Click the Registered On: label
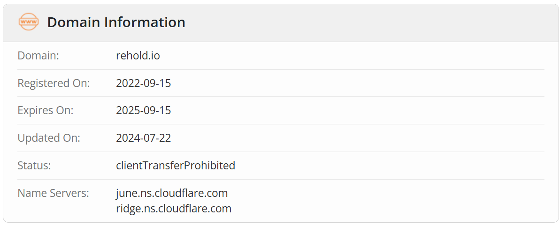This screenshot has width=559, height=225. tap(54, 83)
